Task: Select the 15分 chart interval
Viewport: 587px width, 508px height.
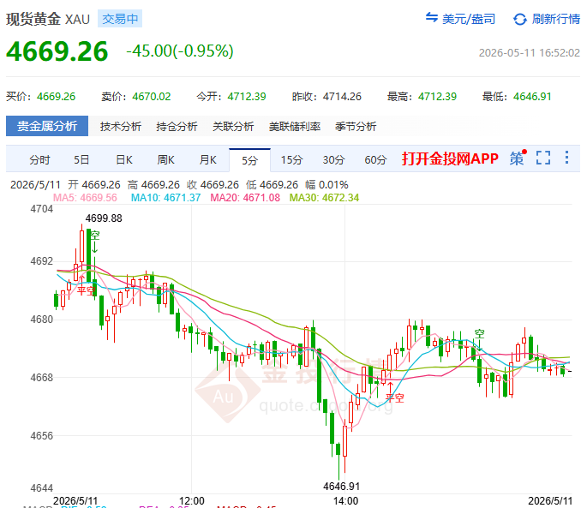Action: [x=291, y=160]
